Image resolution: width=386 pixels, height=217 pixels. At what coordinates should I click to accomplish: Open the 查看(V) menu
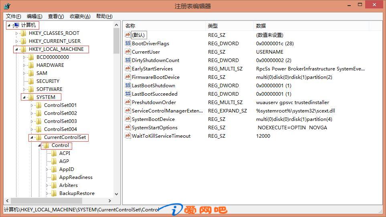[x=56, y=16]
